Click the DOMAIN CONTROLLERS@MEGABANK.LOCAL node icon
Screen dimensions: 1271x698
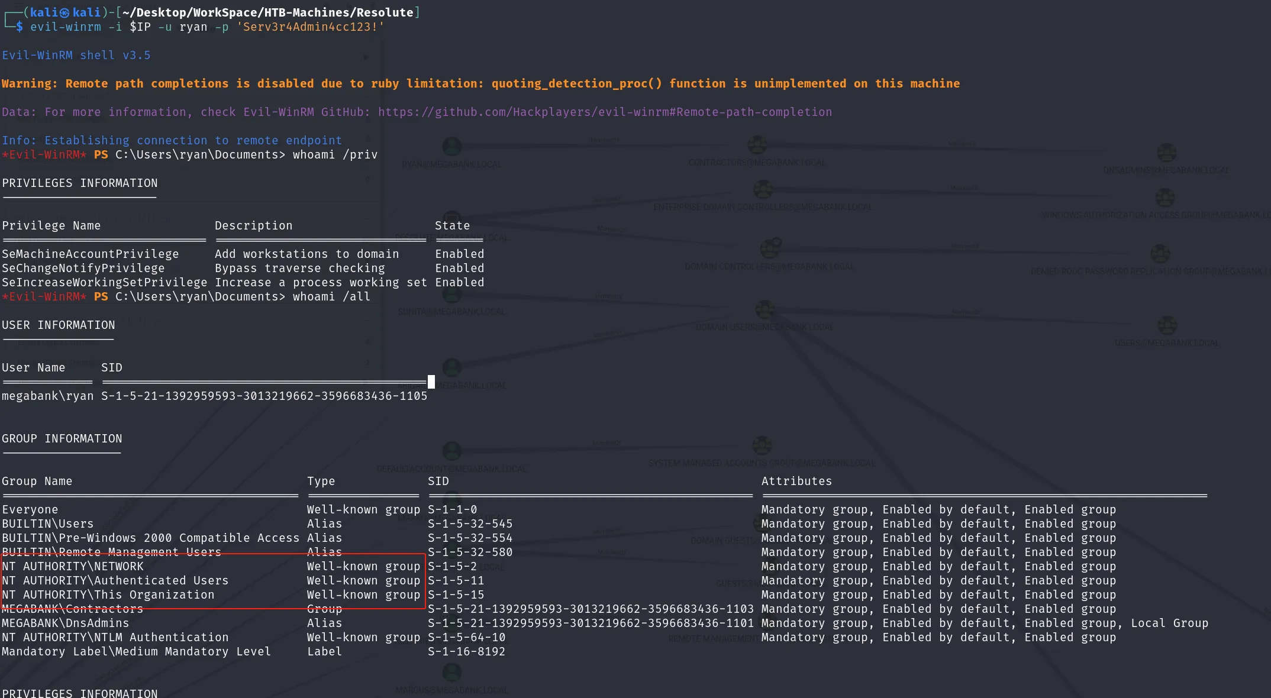(770, 248)
